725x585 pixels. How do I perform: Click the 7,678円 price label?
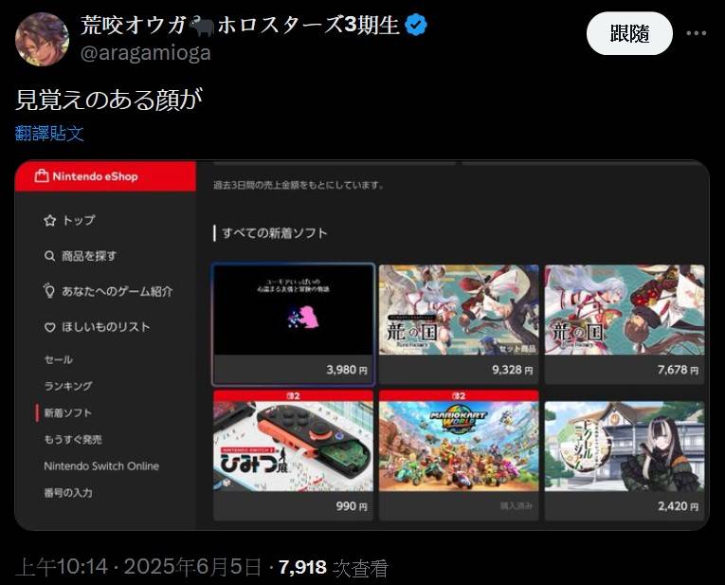click(x=678, y=370)
